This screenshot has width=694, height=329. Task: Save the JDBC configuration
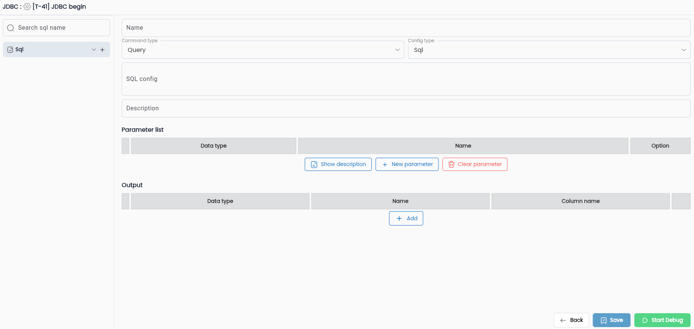click(x=611, y=320)
